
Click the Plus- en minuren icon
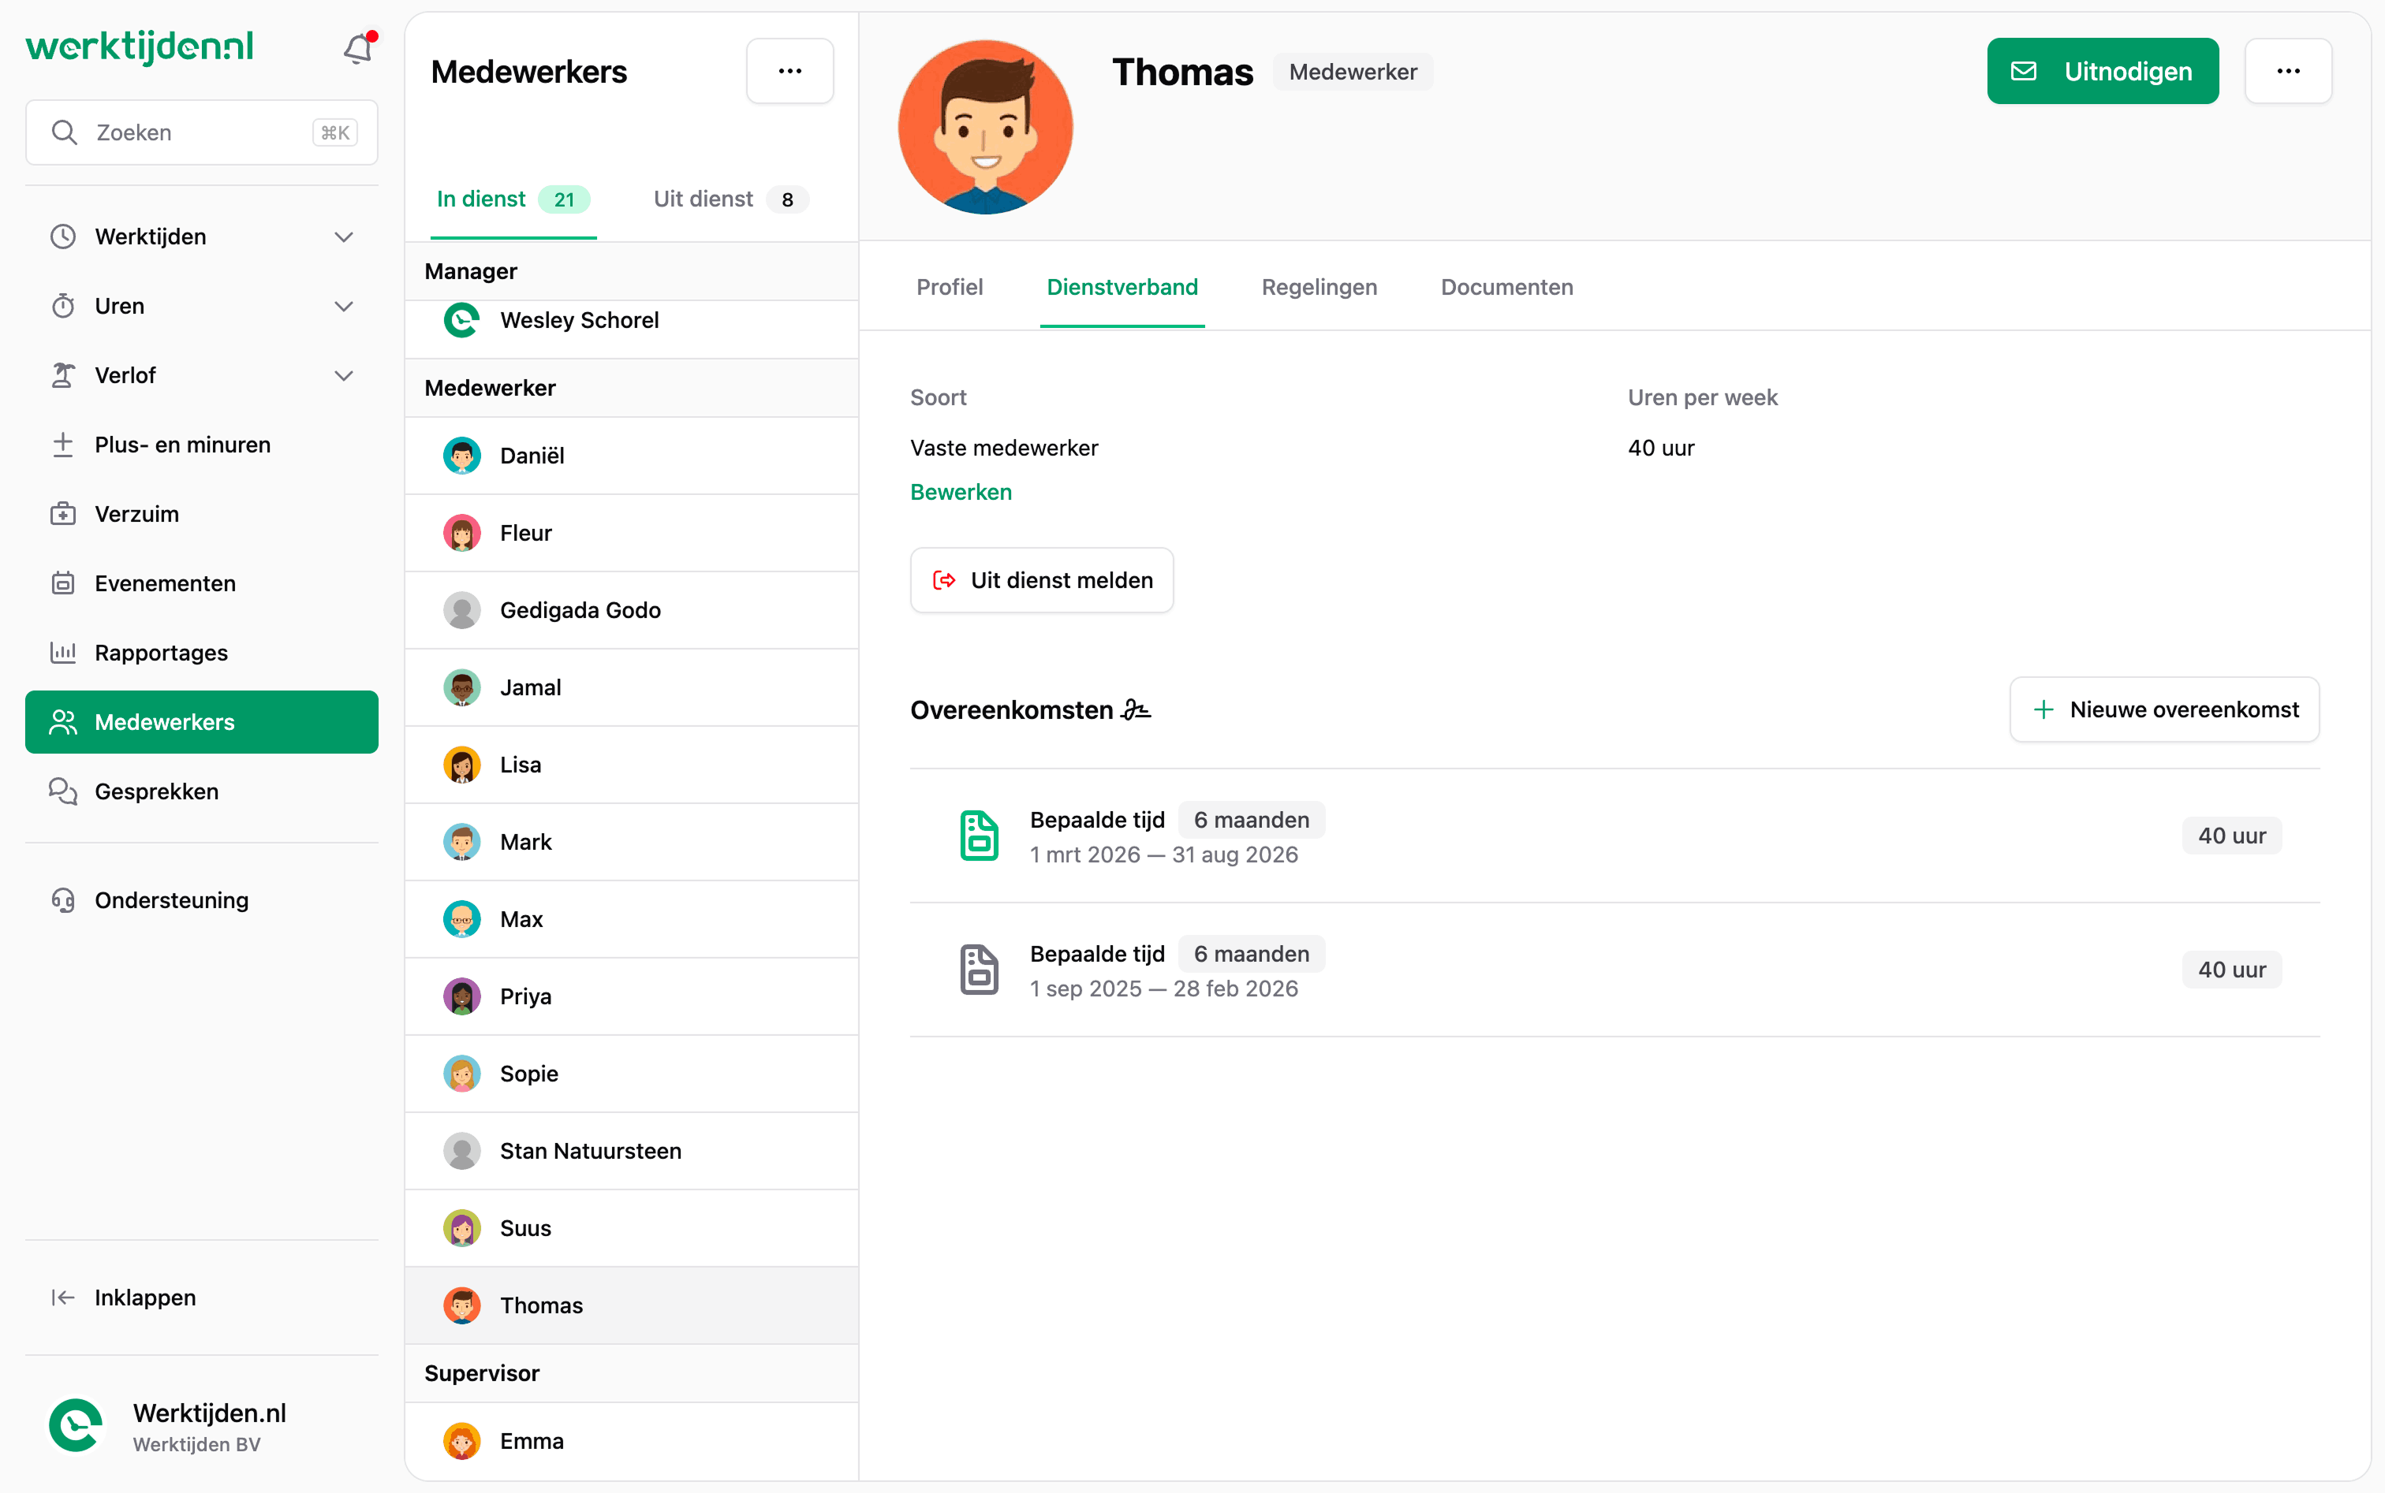pyautogui.click(x=63, y=445)
